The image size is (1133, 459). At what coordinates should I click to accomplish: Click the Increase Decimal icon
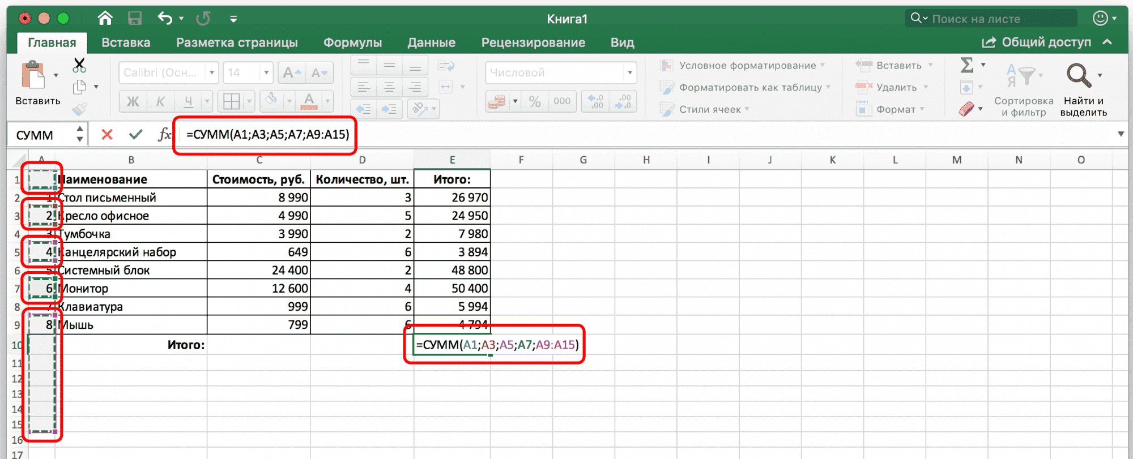click(596, 101)
